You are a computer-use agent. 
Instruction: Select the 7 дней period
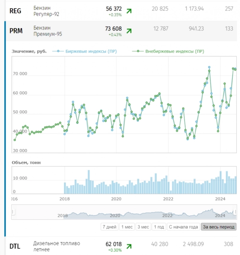(109, 227)
